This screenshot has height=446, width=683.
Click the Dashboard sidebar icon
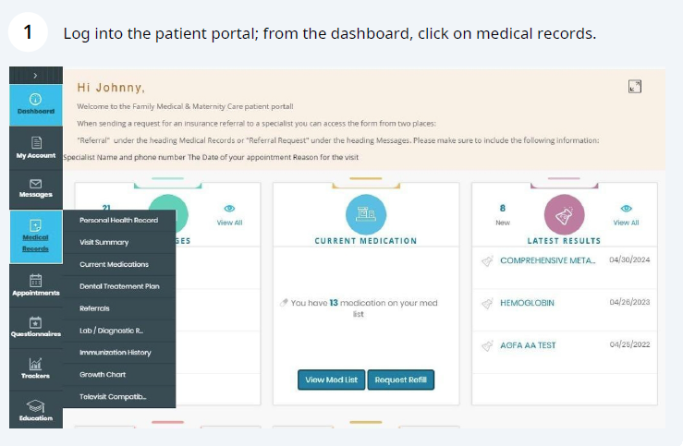pos(35,99)
